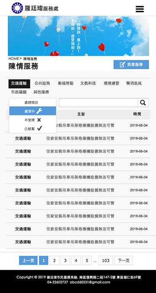The image size is (156, 293).
Task: Click the X icon beside 不受理
Action: [39, 120]
